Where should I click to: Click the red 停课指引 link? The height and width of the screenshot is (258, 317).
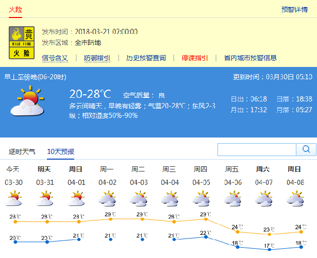click(x=194, y=58)
